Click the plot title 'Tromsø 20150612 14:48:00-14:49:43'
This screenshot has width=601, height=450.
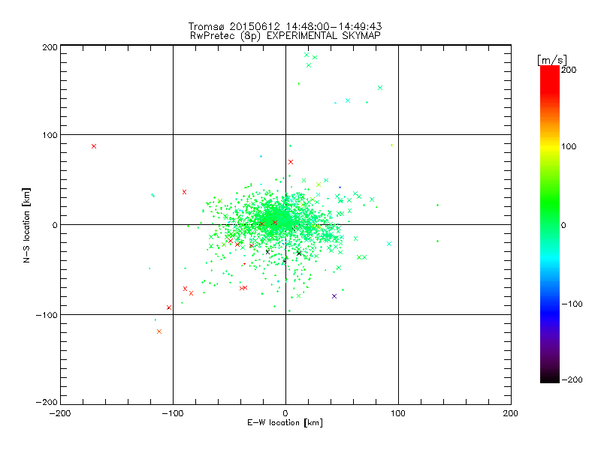click(x=285, y=26)
